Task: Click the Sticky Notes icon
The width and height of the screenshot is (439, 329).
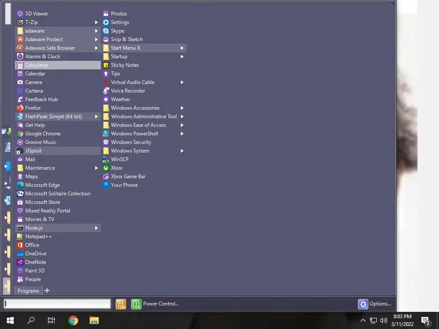Action: pyautogui.click(x=106, y=65)
